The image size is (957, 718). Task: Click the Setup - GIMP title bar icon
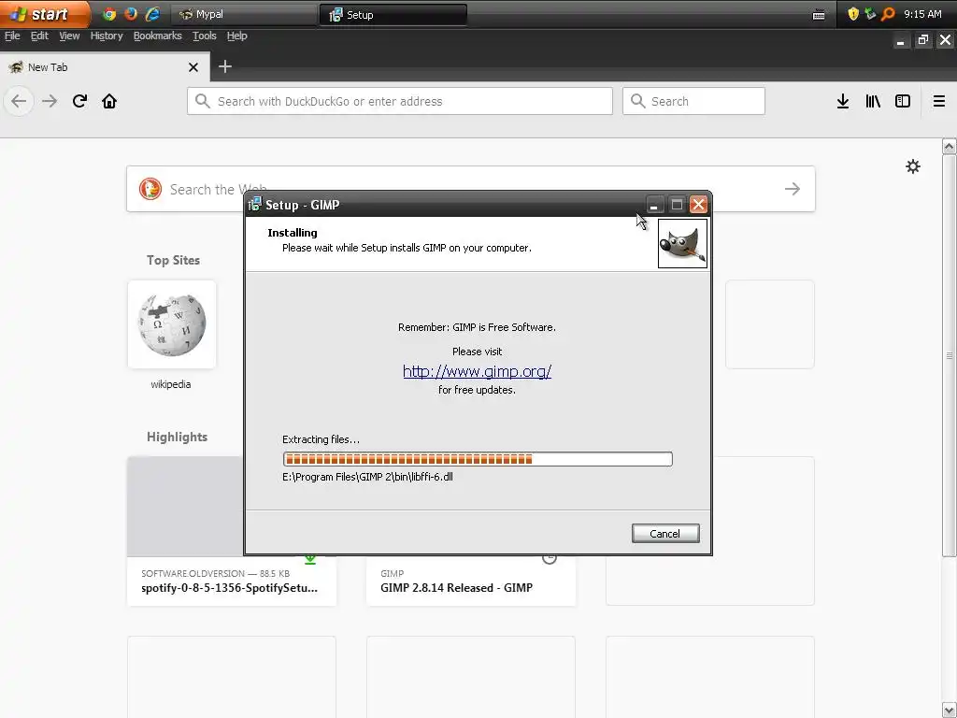pos(254,205)
